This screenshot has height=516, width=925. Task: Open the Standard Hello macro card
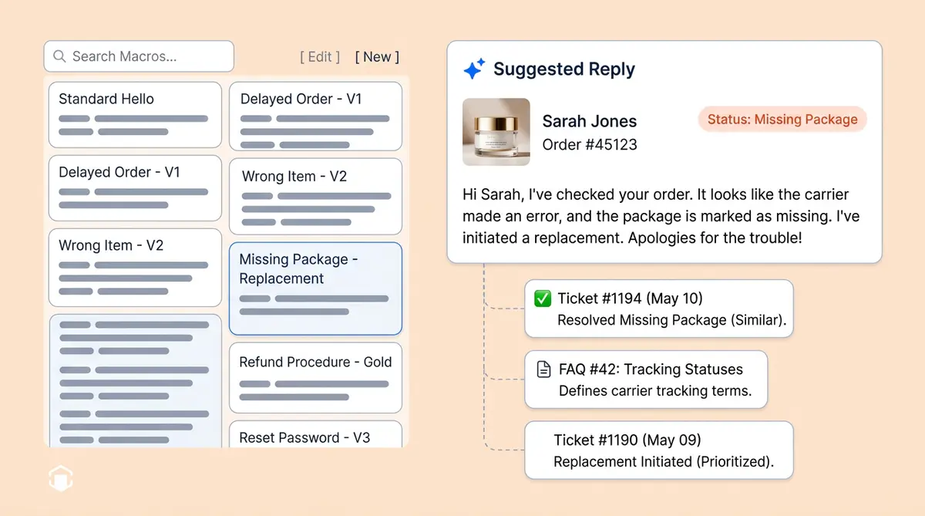(135, 116)
